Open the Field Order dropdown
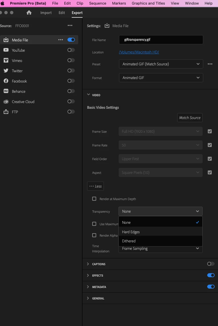Screen dimensions: 218x326 click(161, 159)
